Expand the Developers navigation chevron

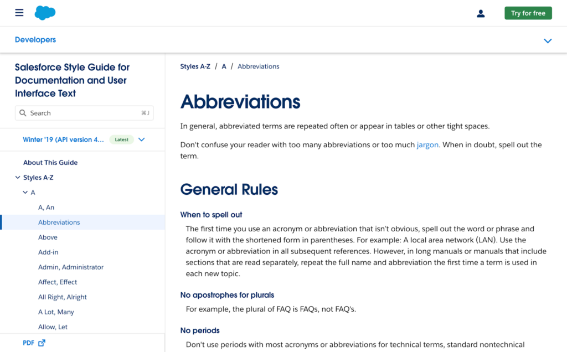tap(548, 40)
